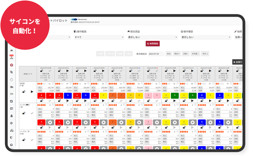Select pink E tile in シングル■喫 row, 2023/07/09 column
Screen dimensions: 254x156
[148, 122]
